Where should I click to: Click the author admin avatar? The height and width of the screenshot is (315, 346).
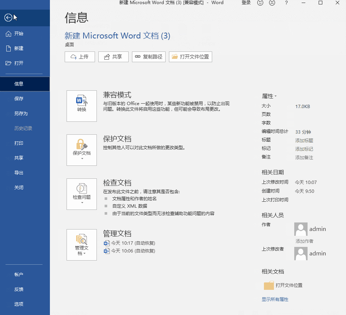coord(301,229)
